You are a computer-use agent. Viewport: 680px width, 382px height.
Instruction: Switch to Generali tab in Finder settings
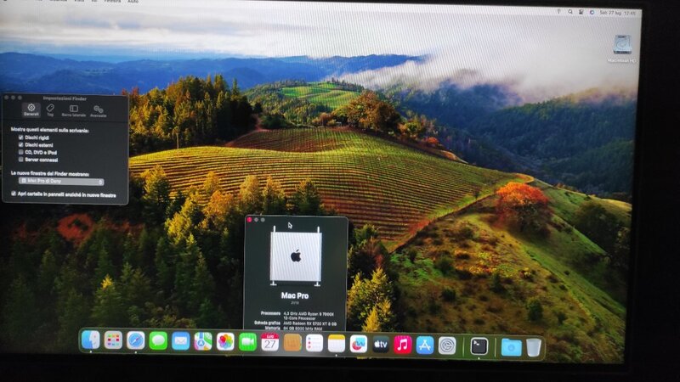pos(31,110)
